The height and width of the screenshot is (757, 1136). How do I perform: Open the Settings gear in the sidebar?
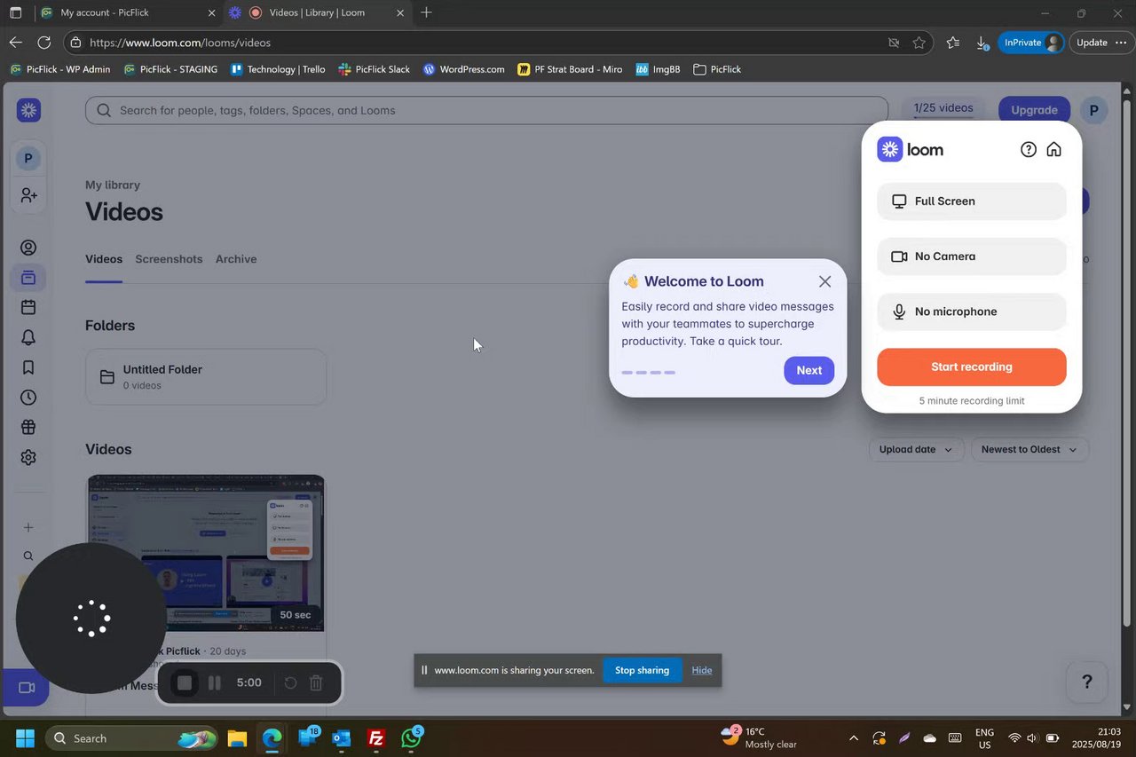pos(28,457)
